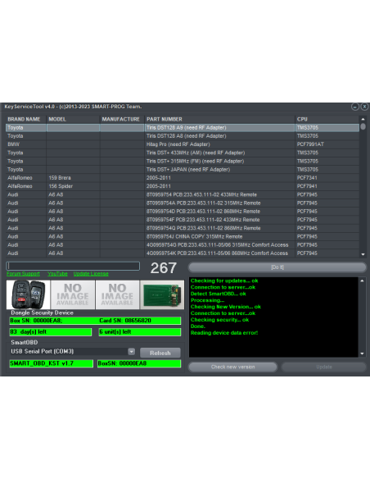Image resolution: width=370 pixels, height=479 pixels.
Task: Click the Toyota key fob thumbnail image
Action: coord(29,294)
